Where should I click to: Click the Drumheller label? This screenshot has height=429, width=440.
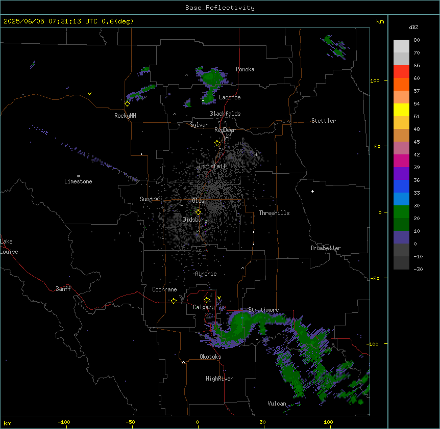point(326,248)
